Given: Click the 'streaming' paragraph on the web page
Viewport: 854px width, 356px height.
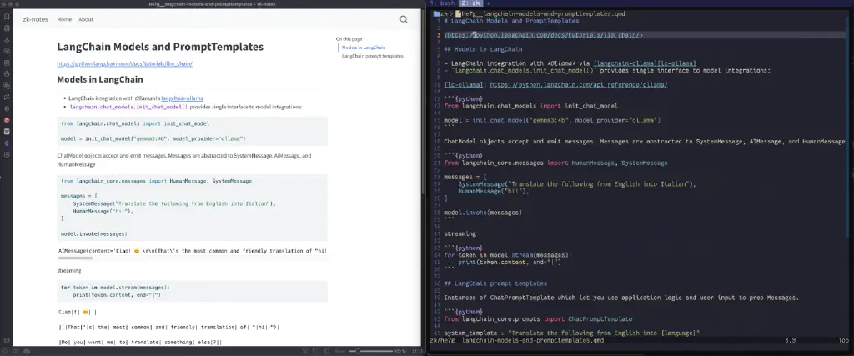Looking at the screenshot, I should pyautogui.click(x=69, y=270).
